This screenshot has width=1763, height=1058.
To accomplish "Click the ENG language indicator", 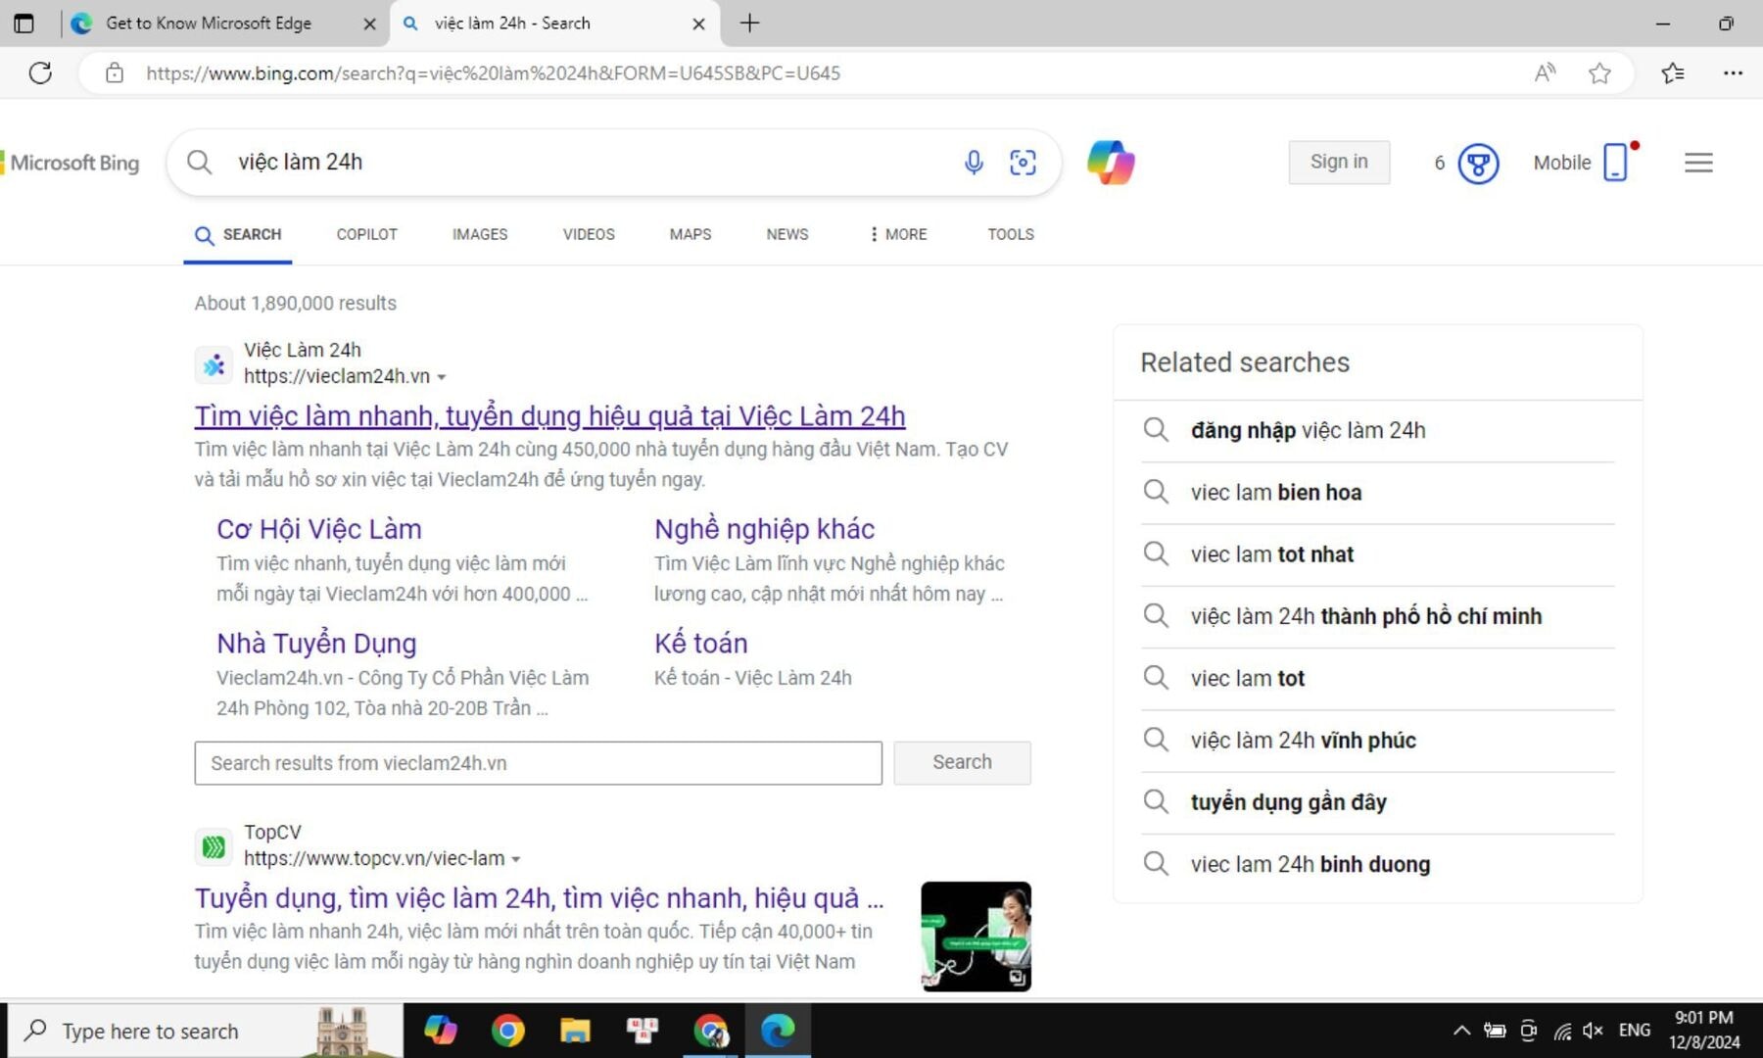I will point(1634,1031).
